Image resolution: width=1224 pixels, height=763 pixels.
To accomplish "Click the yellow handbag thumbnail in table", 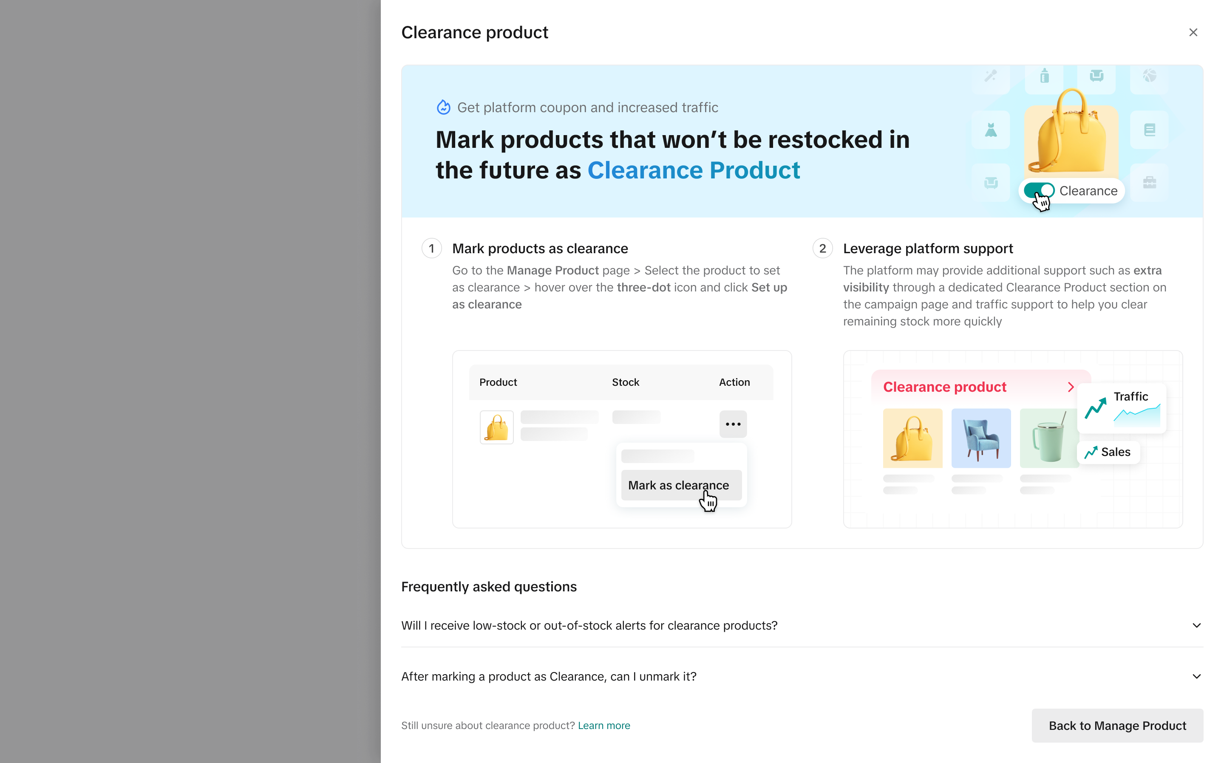I will pyautogui.click(x=496, y=427).
